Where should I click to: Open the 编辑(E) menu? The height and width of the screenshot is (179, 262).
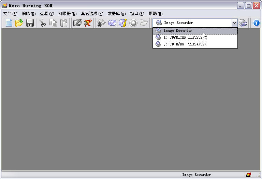tap(29, 14)
